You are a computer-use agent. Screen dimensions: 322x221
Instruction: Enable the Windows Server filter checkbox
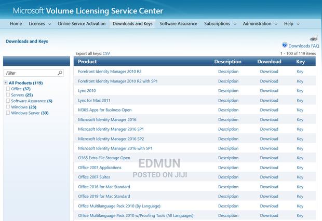[7, 113]
